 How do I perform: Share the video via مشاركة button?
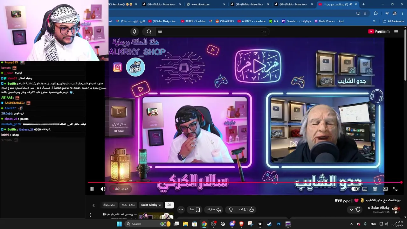(214, 210)
